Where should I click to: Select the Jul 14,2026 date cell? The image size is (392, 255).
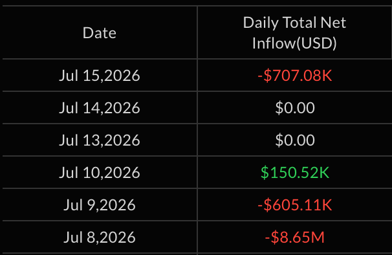point(100,107)
